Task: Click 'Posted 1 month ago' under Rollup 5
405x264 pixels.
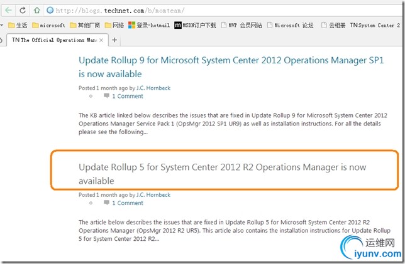Action: tap(103, 195)
